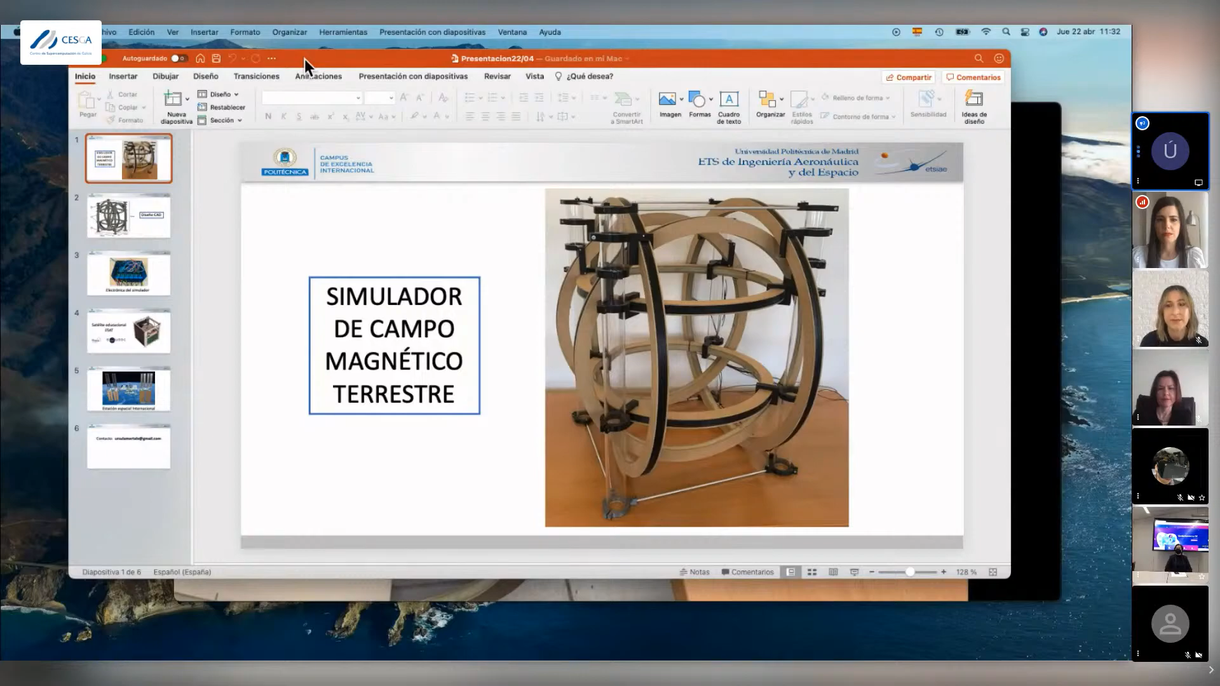This screenshot has width=1220, height=686.
Task: Toggle underline S formatting
Action: tap(299, 117)
